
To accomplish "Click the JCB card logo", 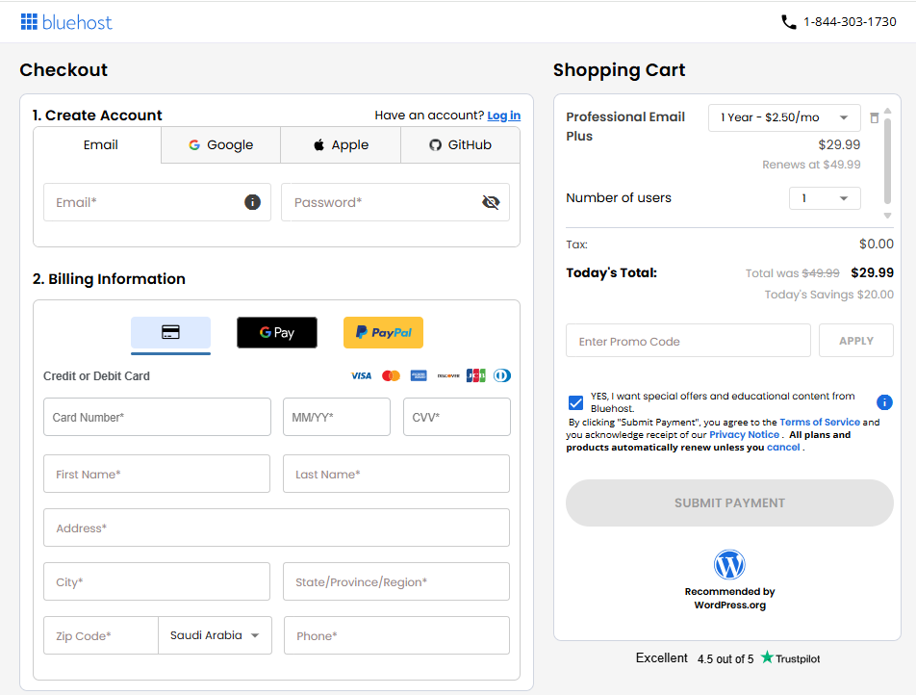I will click(476, 375).
